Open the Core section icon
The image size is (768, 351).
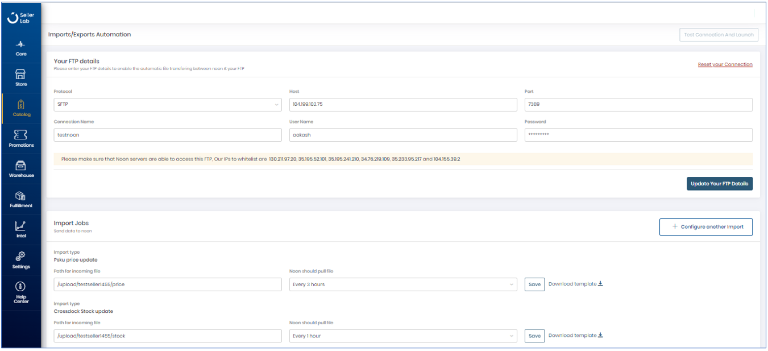[21, 48]
